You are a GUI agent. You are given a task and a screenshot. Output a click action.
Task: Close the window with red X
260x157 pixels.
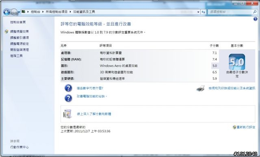pyautogui.click(x=252, y=3)
